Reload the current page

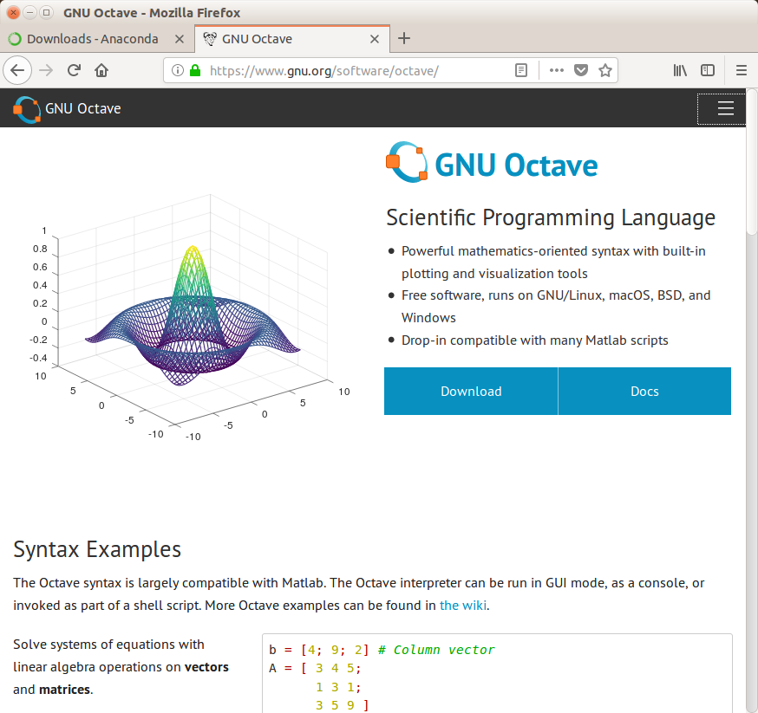(74, 70)
